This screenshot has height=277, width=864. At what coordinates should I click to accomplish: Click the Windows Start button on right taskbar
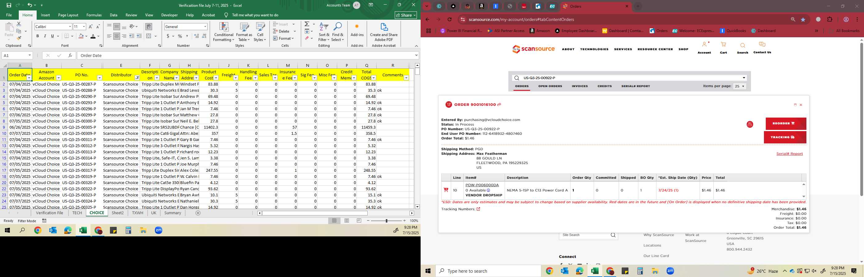pyautogui.click(x=428, y=271)
